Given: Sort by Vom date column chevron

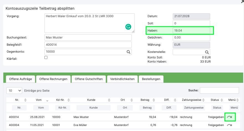Looking at the screenshot, I should tap(47, 100).
